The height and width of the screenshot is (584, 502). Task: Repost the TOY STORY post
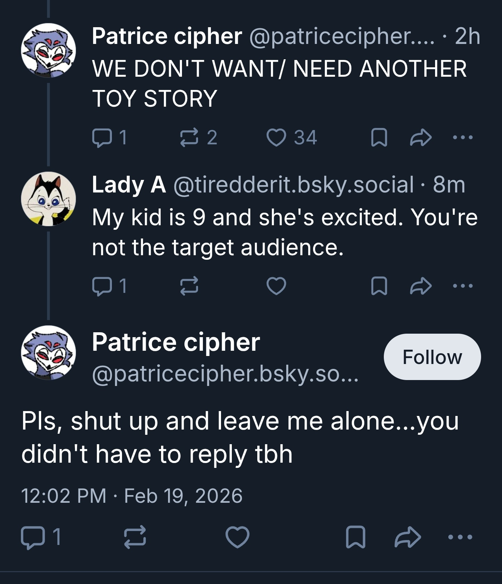tap(189, 137)
